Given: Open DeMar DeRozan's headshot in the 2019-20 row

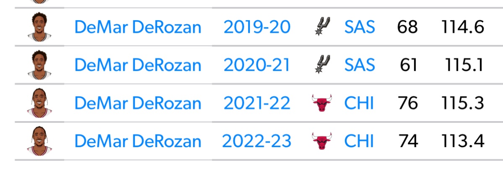Looking at the screenshot, I should point(39,27).
